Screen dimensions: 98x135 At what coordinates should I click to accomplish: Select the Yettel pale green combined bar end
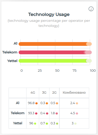tap(89, 61)
